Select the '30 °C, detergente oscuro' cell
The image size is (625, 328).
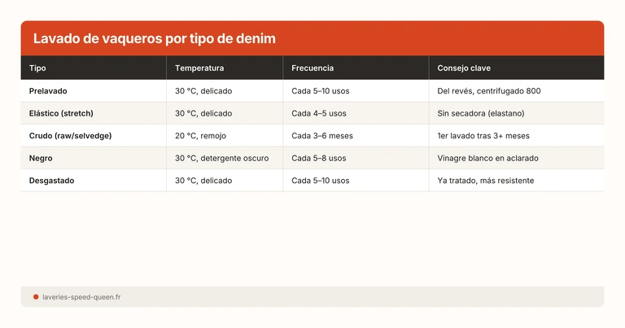point(221,158)
